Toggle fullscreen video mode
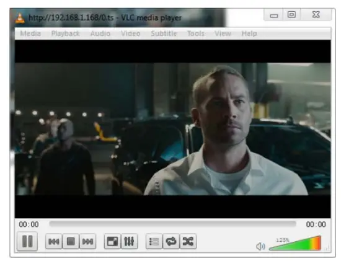 tap(112, 241)
